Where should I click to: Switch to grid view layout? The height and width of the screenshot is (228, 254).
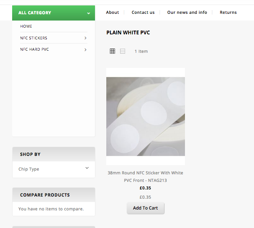pos(112,51)
